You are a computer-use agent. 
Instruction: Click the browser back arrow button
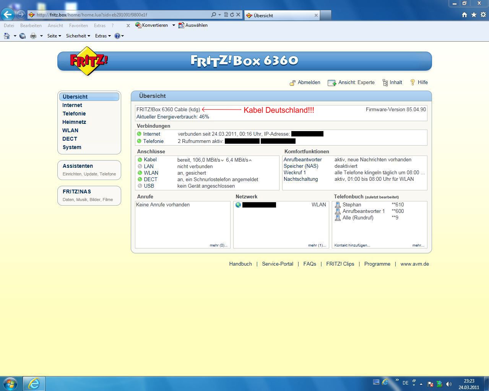(x=8, y=15)
